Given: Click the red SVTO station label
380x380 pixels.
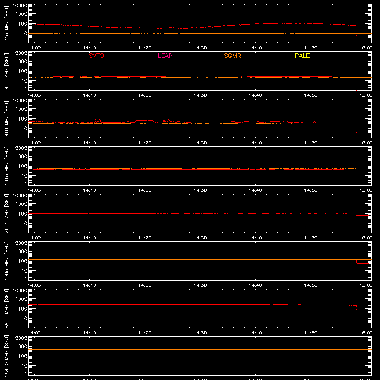Looking at the screenshot, I should pyautogui.click(x=96, y=56).
